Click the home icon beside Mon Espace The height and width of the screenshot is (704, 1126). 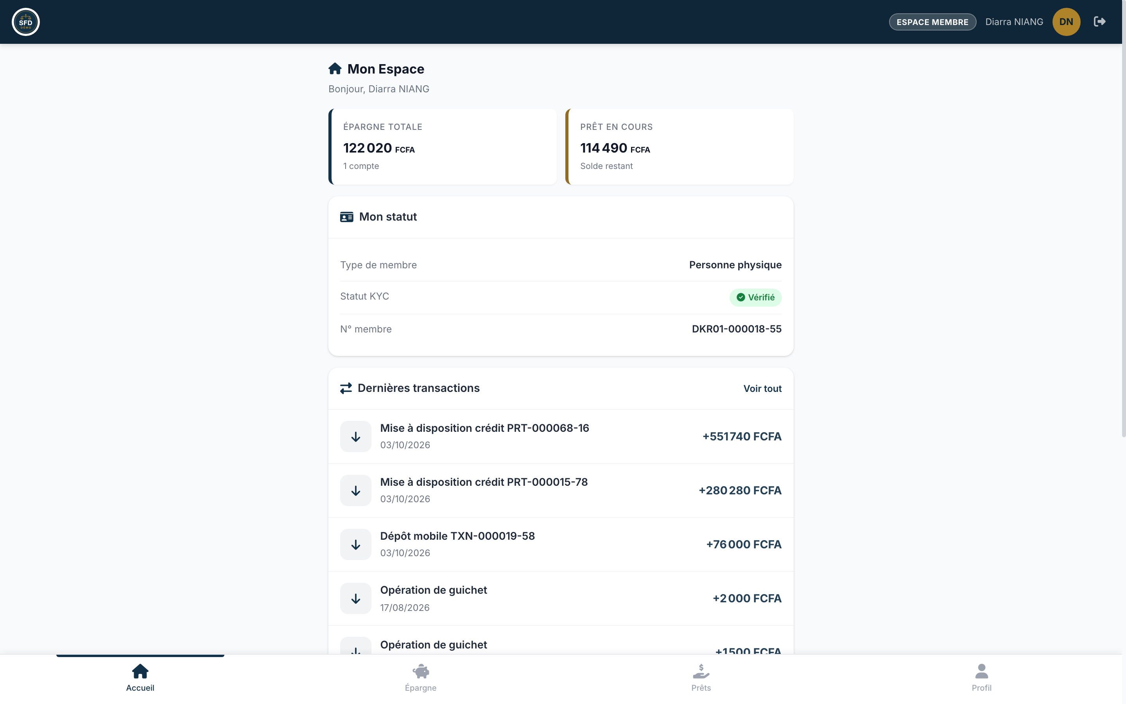(x=335, y=69)
